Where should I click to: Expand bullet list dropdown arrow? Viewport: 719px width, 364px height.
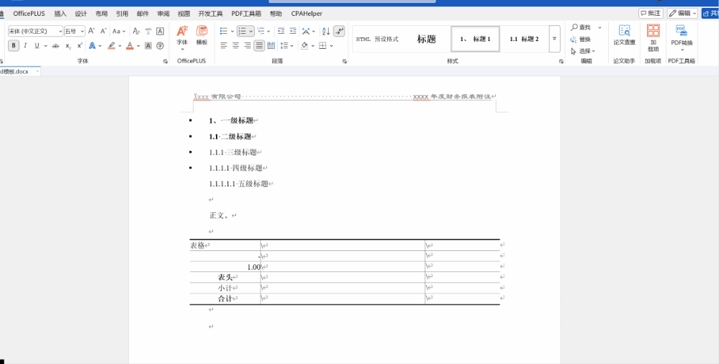pyautogui.click(x=232, y=31)
